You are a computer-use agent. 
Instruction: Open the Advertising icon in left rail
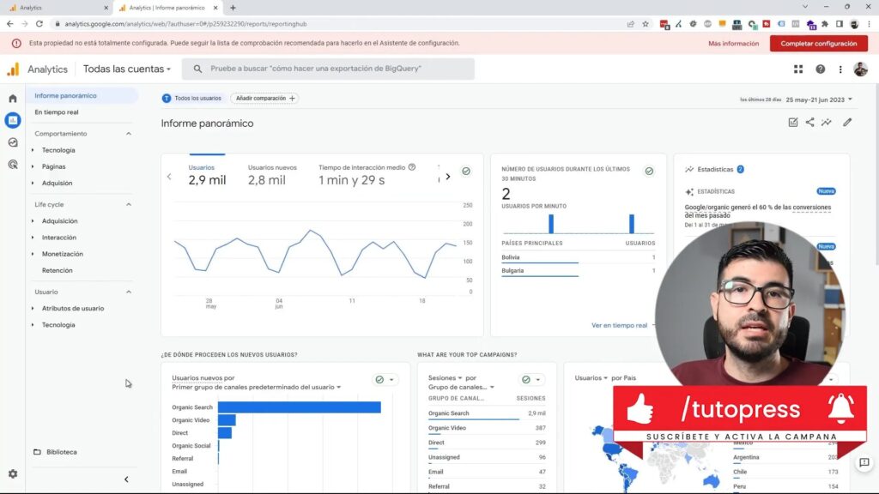[12, 164]
